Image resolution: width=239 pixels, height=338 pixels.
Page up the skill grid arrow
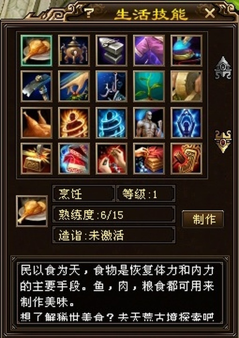click(223, 68)
